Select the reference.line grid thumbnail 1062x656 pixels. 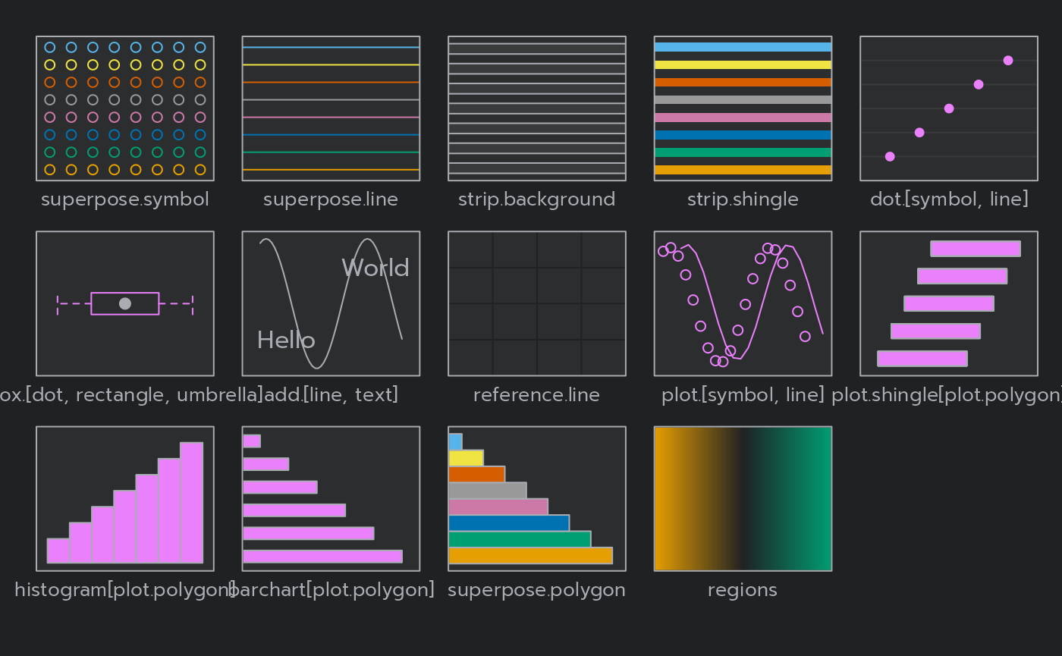pyautogui.click(x=536, y=303)
